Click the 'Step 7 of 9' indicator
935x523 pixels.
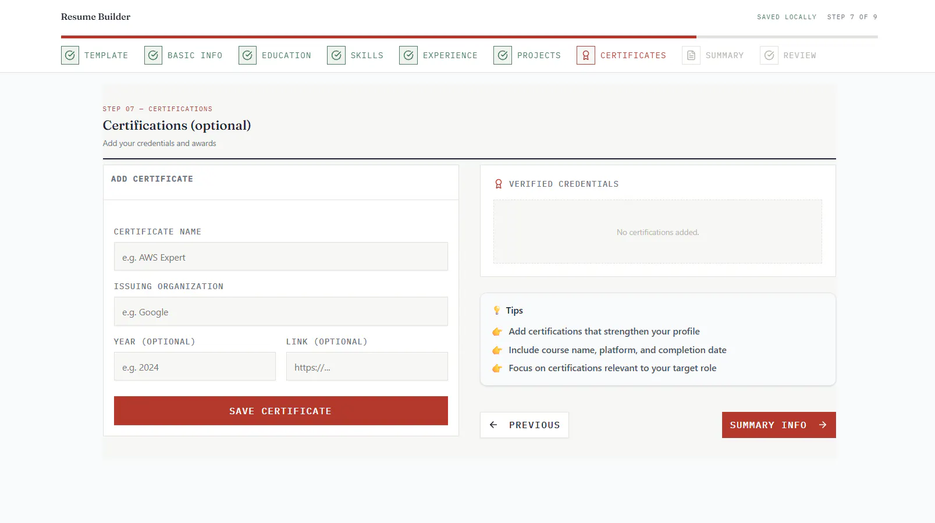(852, 17)
